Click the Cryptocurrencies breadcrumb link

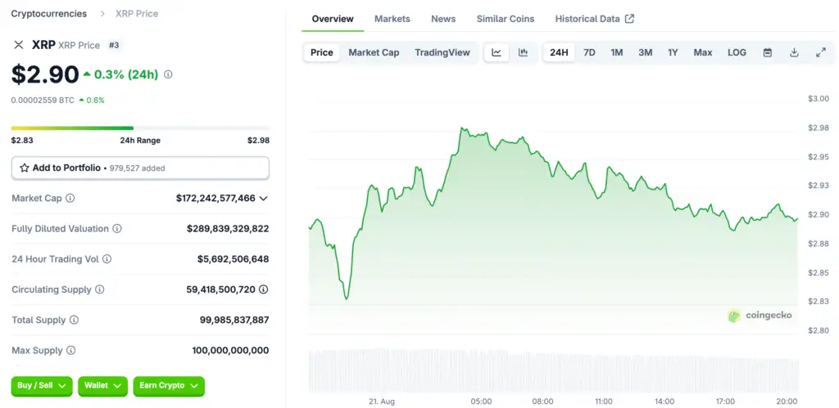[x=48, y=14]
